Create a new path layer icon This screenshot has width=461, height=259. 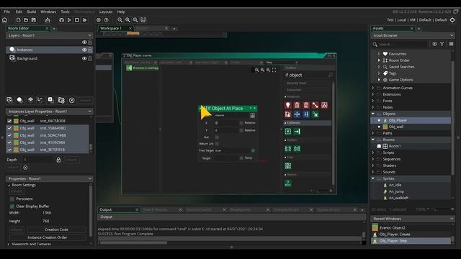tap(40, 100)
